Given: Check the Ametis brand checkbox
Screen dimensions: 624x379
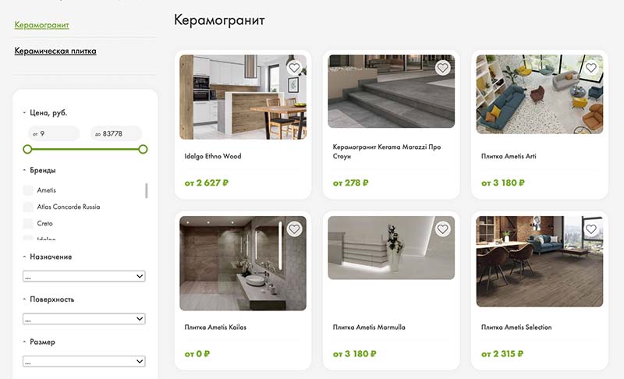Looking at the screenshot, I should [28, 190].
